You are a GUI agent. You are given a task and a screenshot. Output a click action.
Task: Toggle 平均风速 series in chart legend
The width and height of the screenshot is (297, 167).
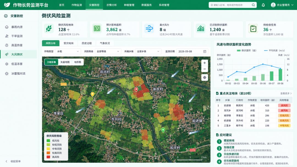pos(274,51)
